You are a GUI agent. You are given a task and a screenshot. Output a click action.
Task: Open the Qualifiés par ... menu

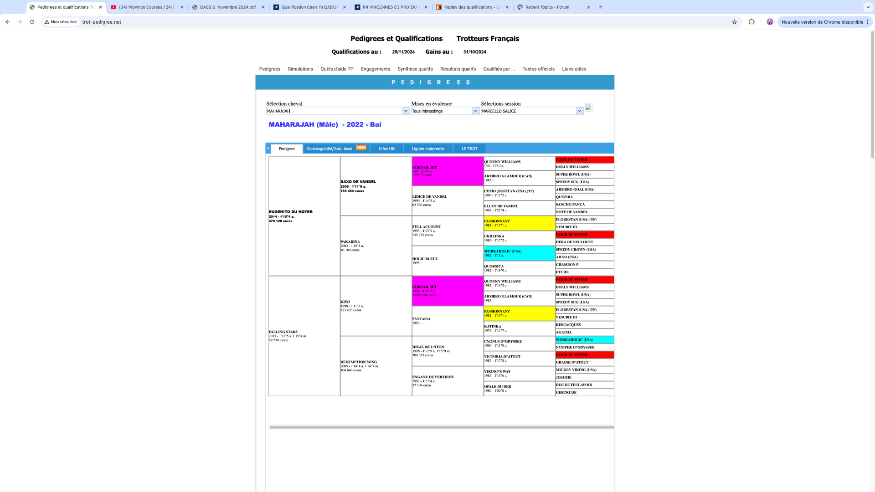499,69
